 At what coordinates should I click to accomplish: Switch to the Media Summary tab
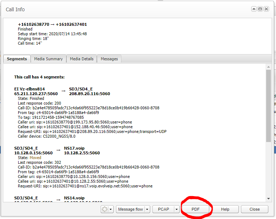click(x=48, y=59)
